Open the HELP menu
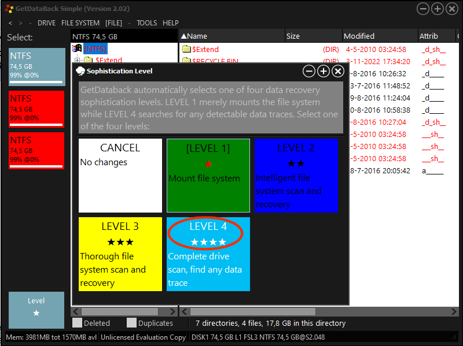This screenshot has height=346, width=463. point(171,23)
